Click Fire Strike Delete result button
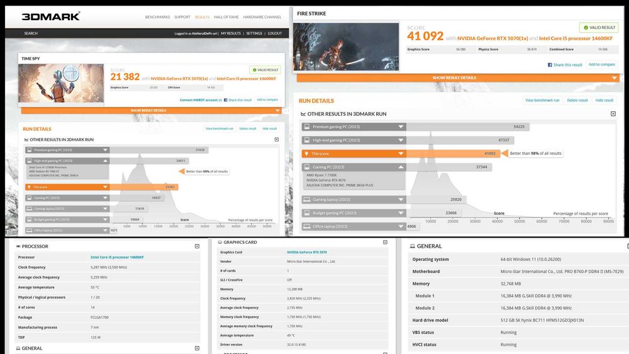This screenshot has height=354, width=629. (577, 100)
